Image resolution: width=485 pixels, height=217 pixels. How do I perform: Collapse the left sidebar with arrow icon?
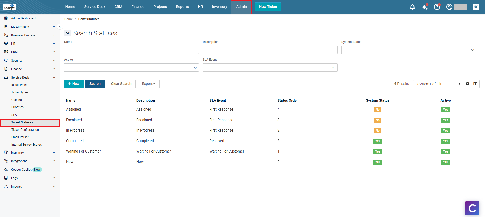pos(60,27)
